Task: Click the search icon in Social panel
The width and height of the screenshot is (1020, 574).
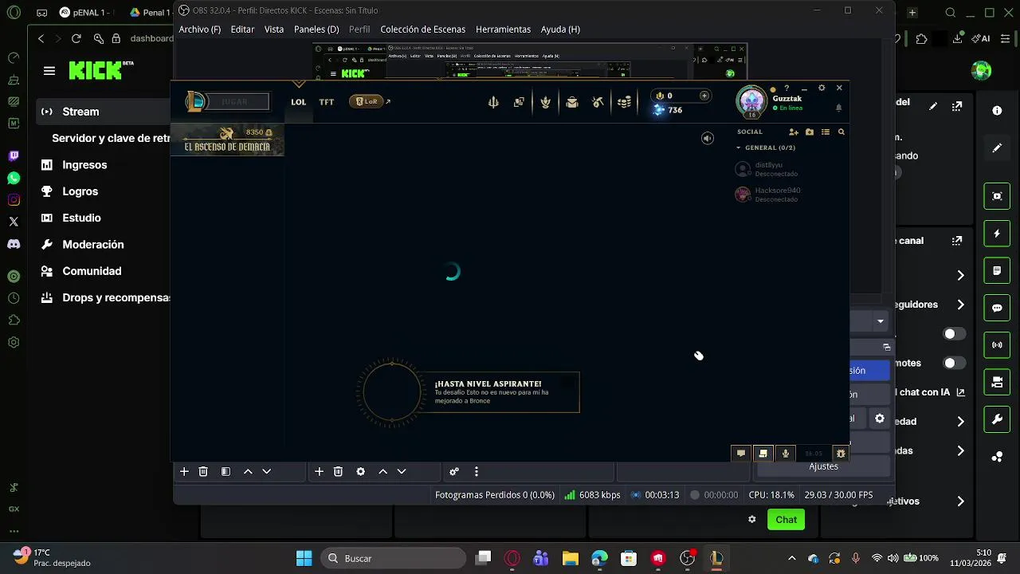Action: (841, 132)
